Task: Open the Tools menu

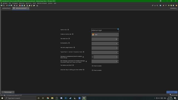Action: pyautogui.click(x=34, y=3)
